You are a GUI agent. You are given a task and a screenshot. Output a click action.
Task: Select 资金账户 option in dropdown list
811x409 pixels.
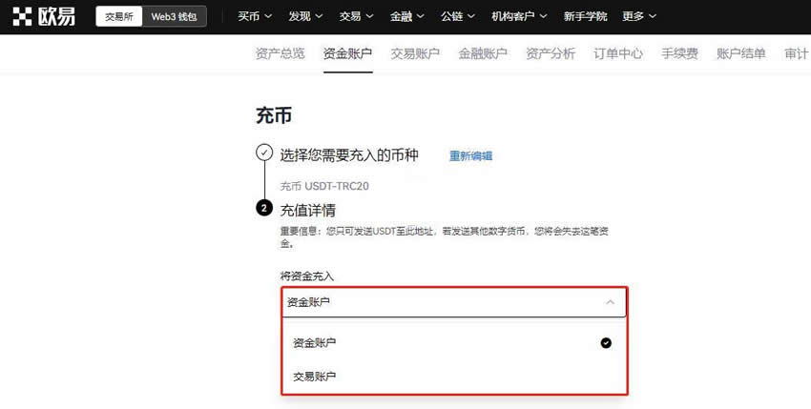point(315,342)
